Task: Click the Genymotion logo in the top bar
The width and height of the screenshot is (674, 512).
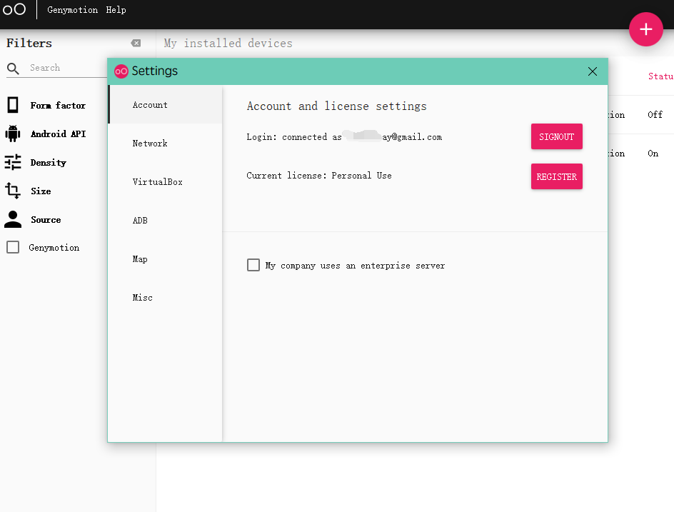Action: [x=14, y=9]
